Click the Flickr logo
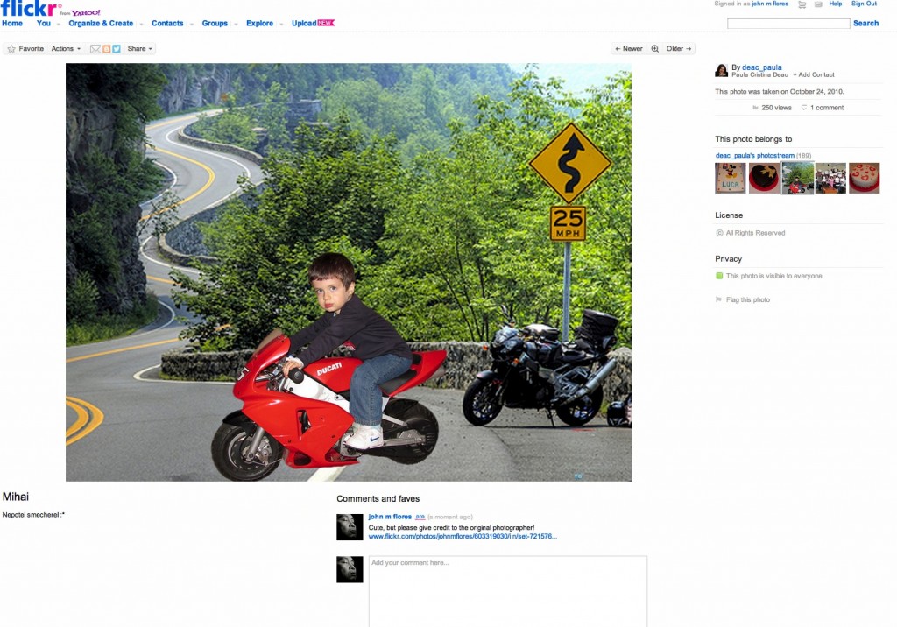897x627 pixels. pos(31,9)
